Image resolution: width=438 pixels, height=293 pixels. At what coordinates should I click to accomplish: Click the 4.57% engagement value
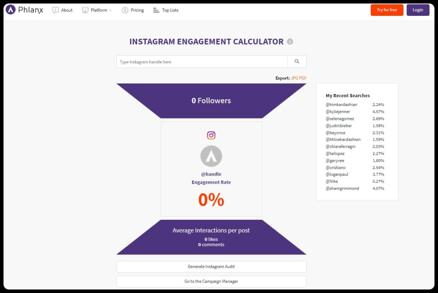[378, 112]
